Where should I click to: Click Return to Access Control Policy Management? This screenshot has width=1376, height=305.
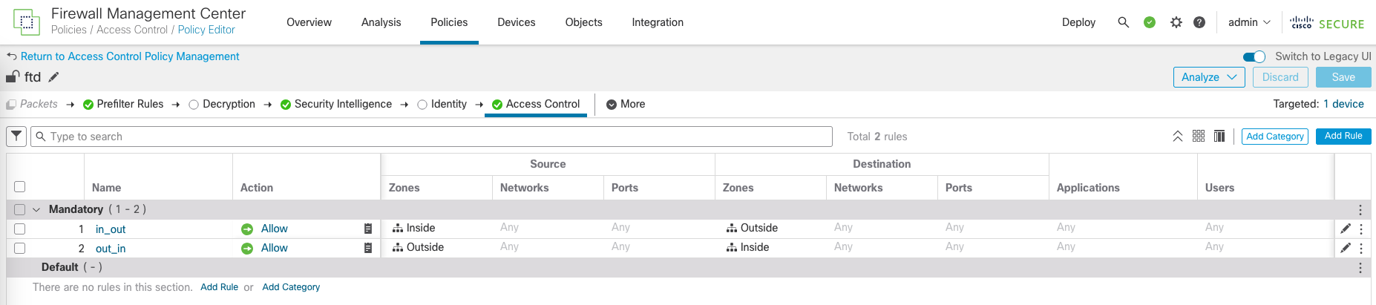tap(130, 56)
